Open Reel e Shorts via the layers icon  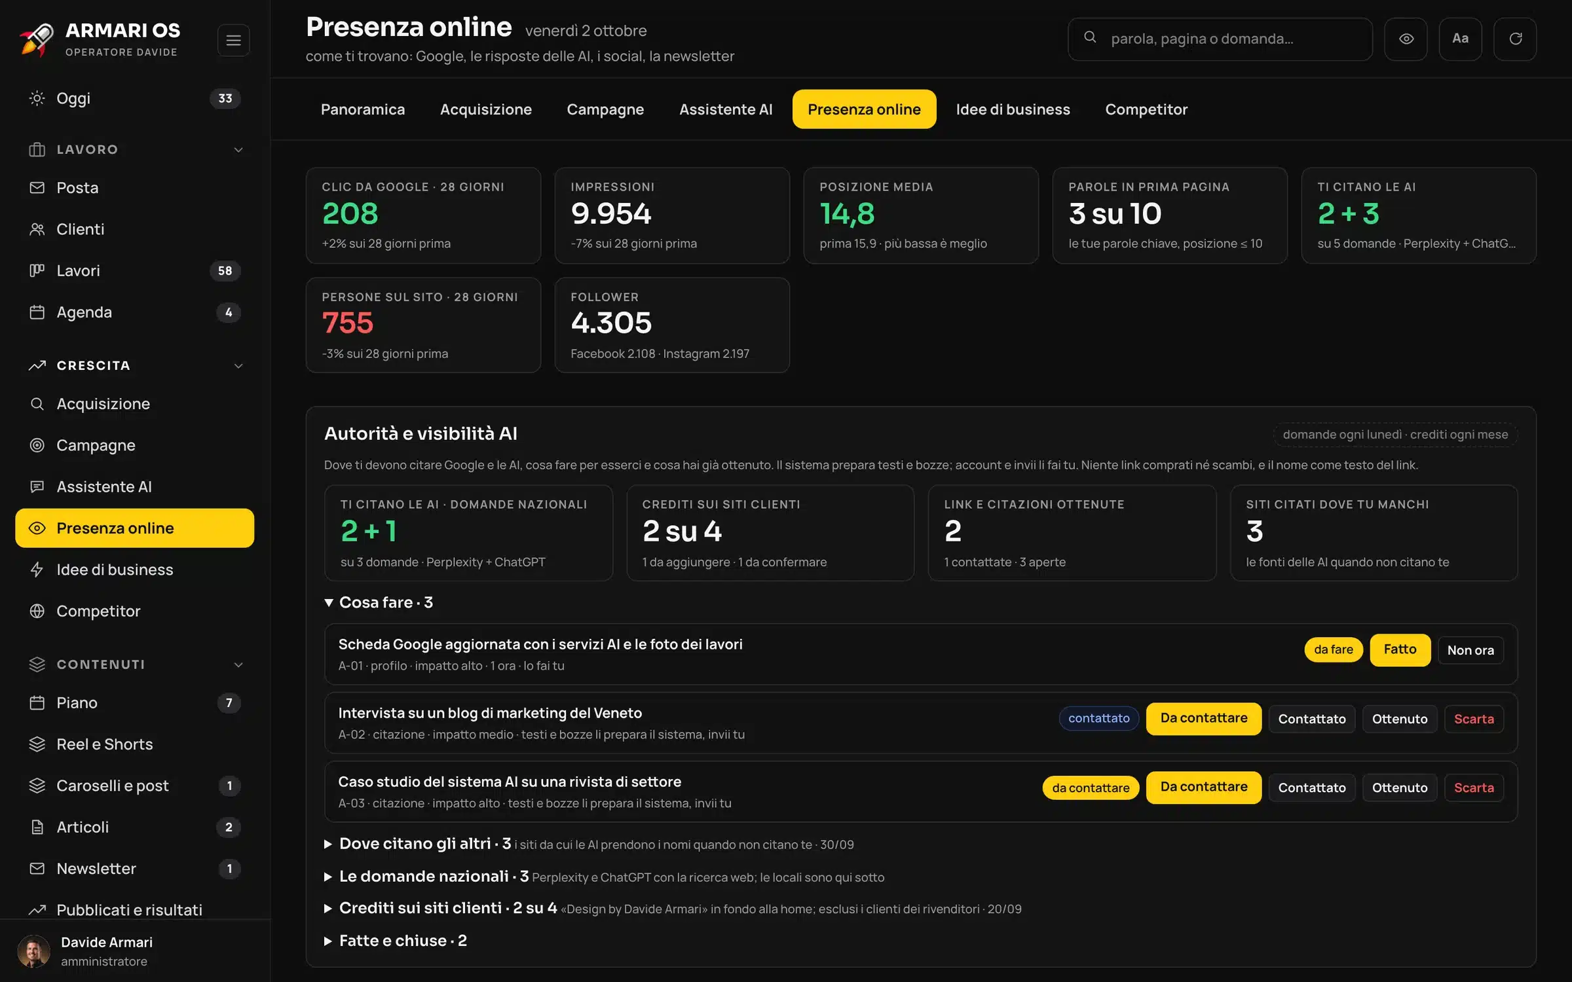tap(37, 744)
